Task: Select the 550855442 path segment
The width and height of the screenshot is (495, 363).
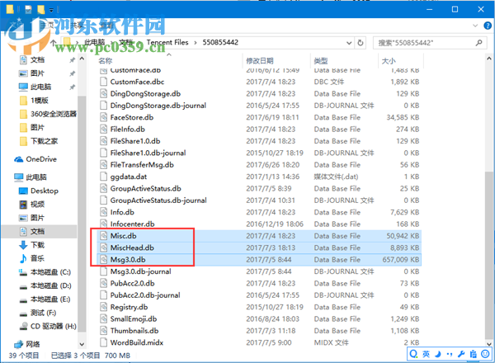Action: (220, 42)
